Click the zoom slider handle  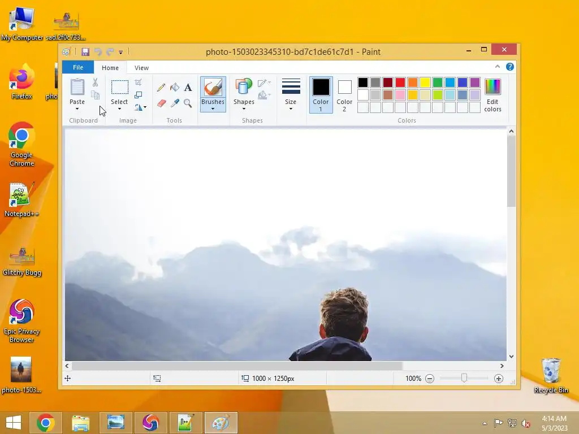click(x=464, y=378)
